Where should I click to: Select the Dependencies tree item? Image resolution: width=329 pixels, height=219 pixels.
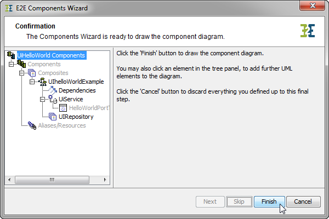77,90
